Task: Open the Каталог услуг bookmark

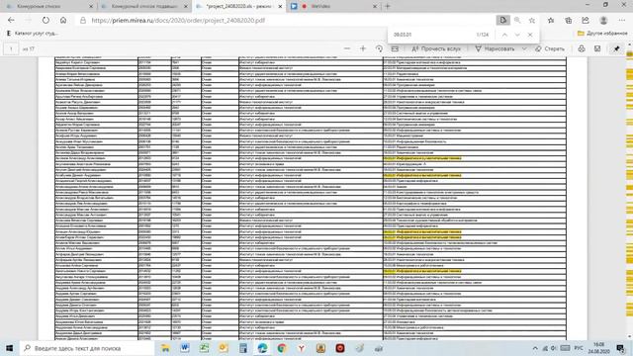Action: (33, 33)
